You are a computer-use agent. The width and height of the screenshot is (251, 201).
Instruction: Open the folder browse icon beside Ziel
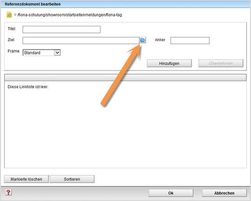[x=143, y=40]
